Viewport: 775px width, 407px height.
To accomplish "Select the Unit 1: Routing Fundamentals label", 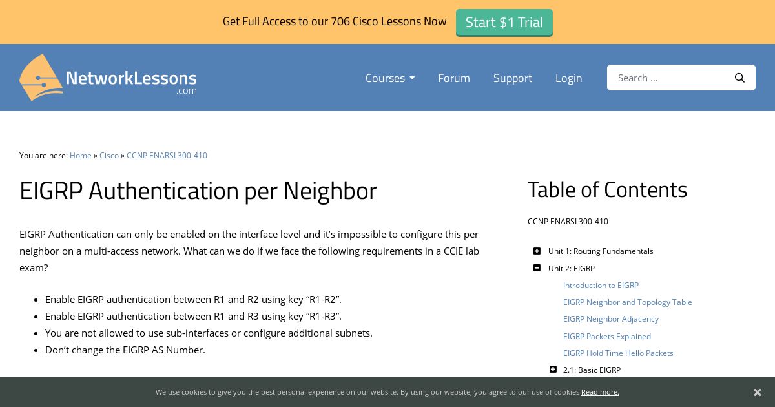I will click(601, 251).
